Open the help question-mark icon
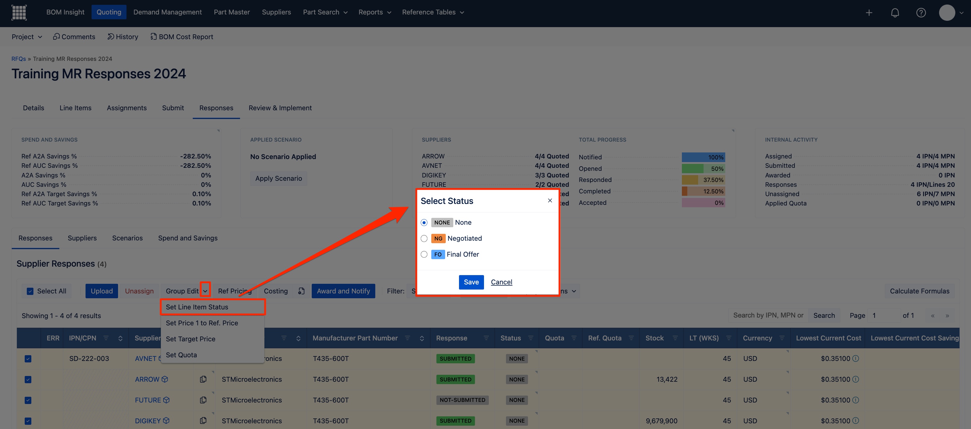Screen dimensions: 971x429 point(921,12)
